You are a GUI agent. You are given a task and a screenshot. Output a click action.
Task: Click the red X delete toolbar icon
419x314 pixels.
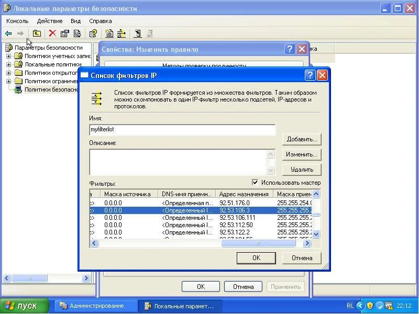point(52,33)
